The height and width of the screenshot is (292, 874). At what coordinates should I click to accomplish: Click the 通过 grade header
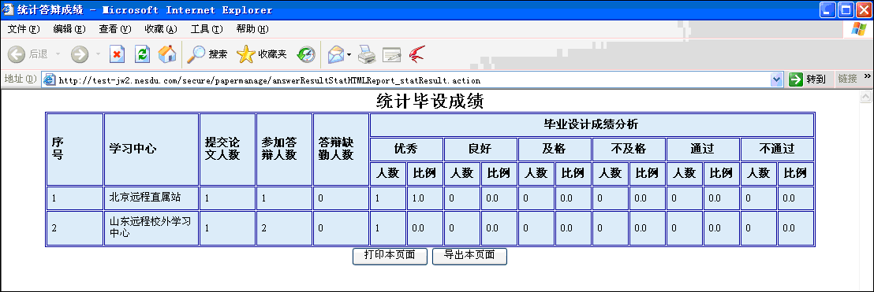click(x=703, y=149)
